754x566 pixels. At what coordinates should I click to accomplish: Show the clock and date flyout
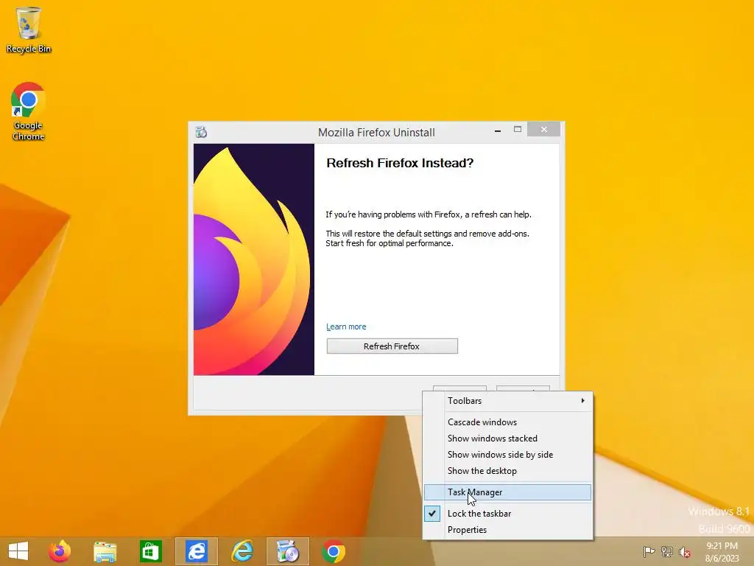click(722, 551)
